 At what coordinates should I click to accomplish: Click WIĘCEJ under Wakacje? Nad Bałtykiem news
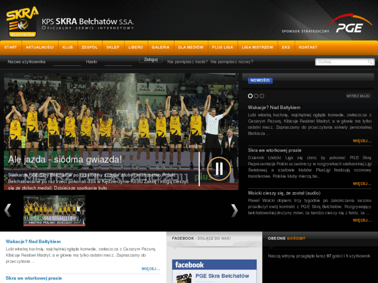[x=362, y=141]
